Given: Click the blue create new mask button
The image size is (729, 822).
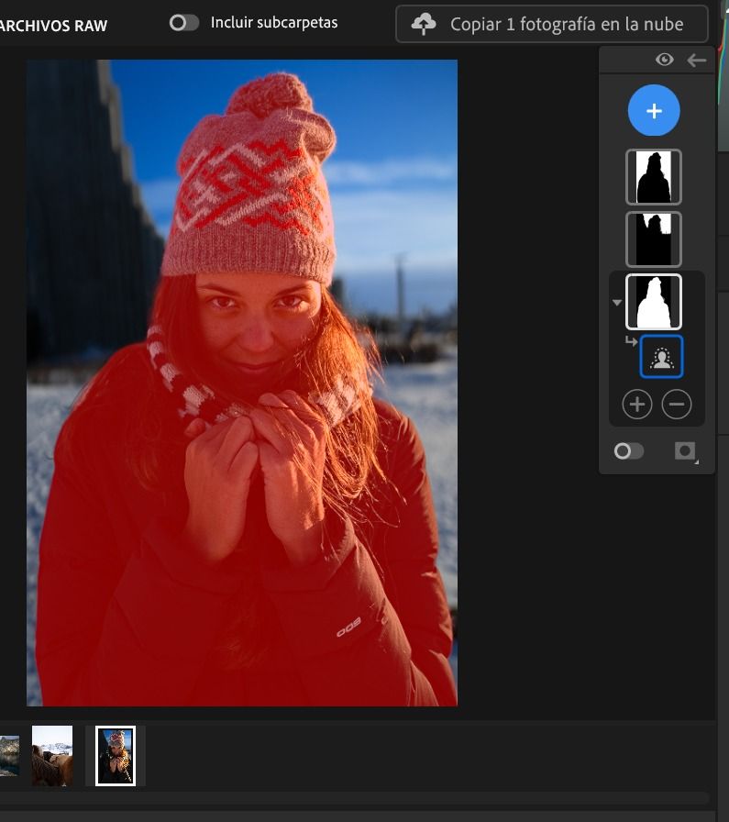Looking at the screenshot, I should point(653,111).
